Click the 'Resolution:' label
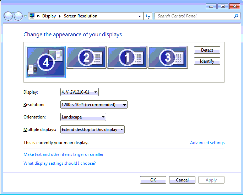Image resolution: width=243 pixels, height=195 pixels. point(34,105)
